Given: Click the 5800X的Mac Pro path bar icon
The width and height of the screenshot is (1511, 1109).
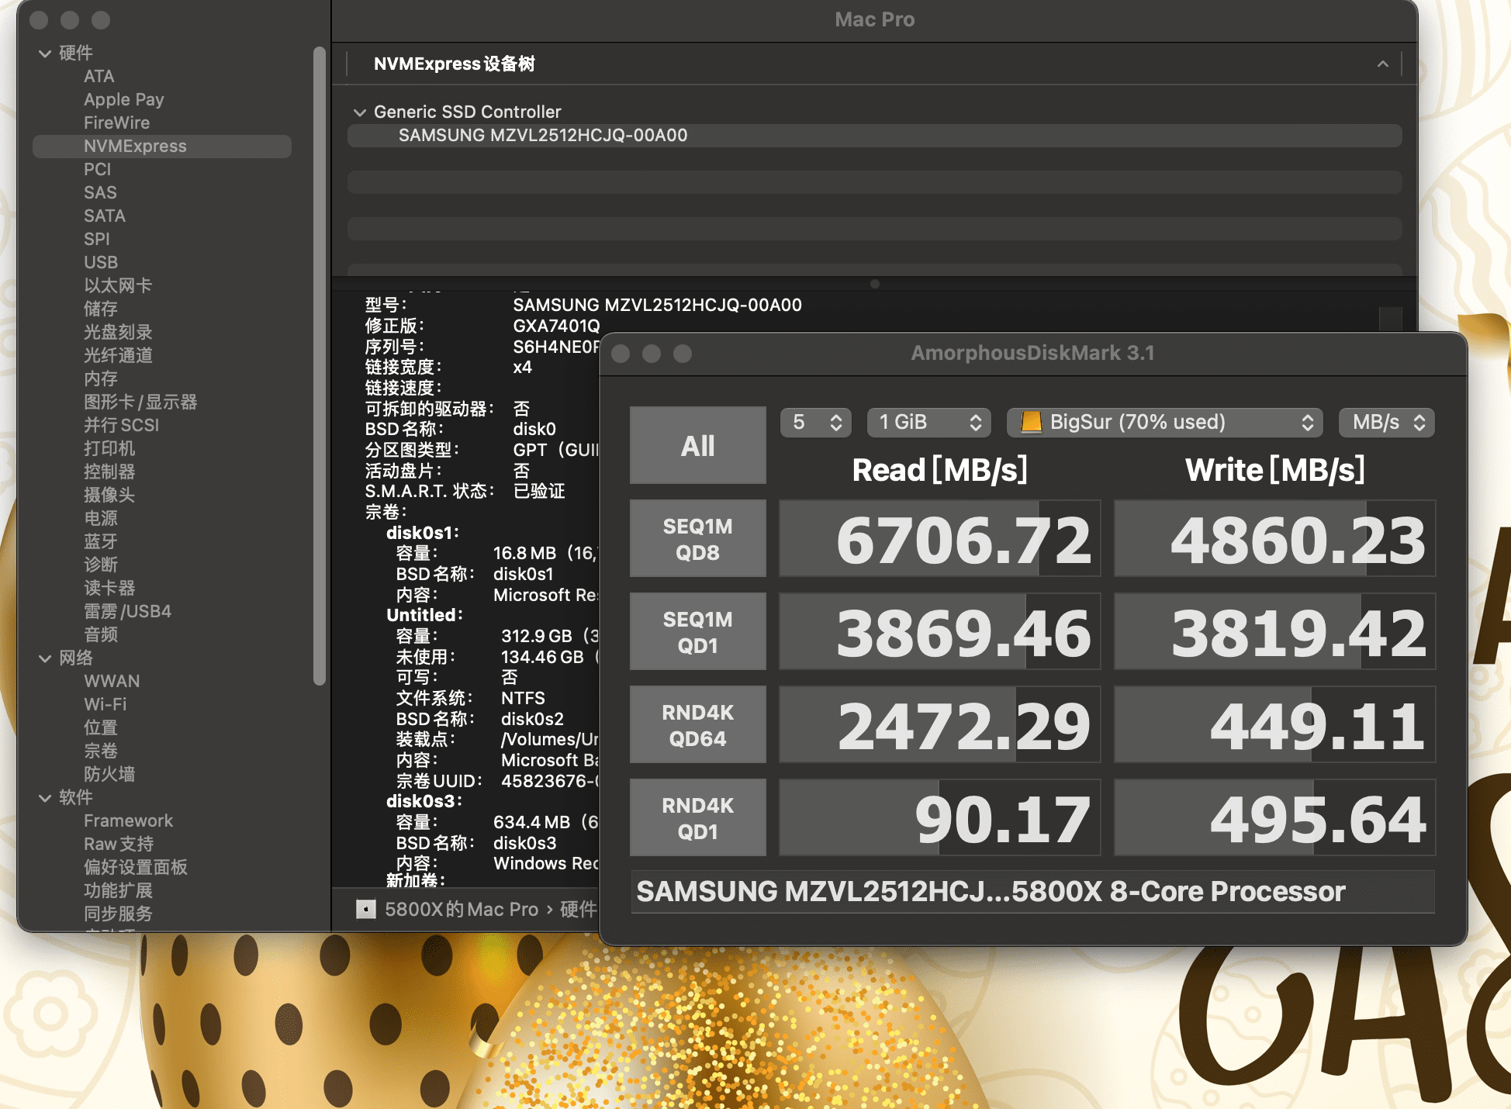Looking at the screenshot, I should (366, 909).
